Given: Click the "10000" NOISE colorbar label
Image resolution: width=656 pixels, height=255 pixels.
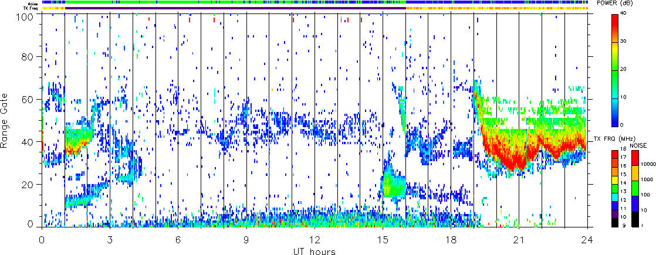Looking at the screenshot, I should click(648, 164).
